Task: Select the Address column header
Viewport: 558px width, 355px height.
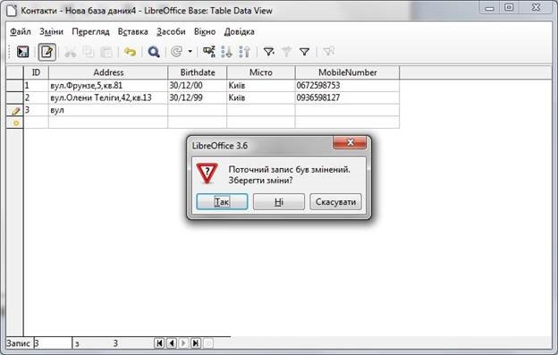Action: (108, 72)
